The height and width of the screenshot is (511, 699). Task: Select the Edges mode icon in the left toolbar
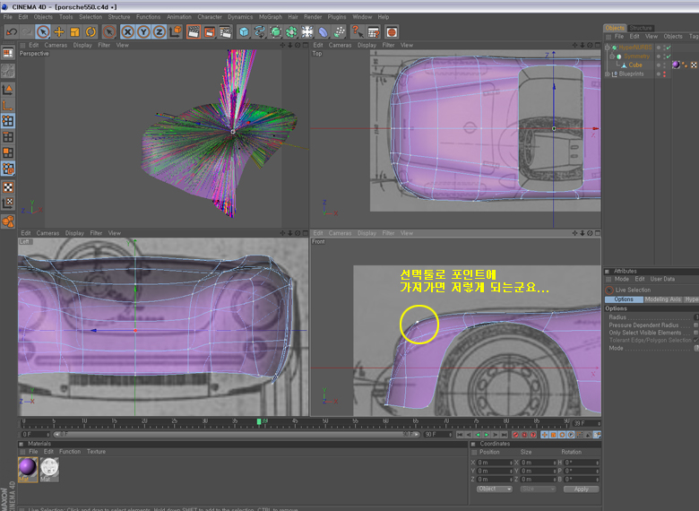coord(8,137)
